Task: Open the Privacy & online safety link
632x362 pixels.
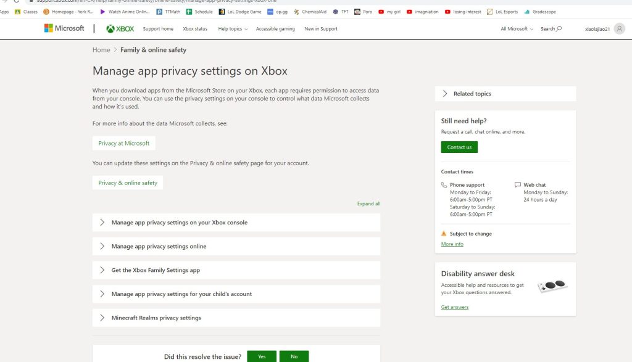Action: coord(128,183)
